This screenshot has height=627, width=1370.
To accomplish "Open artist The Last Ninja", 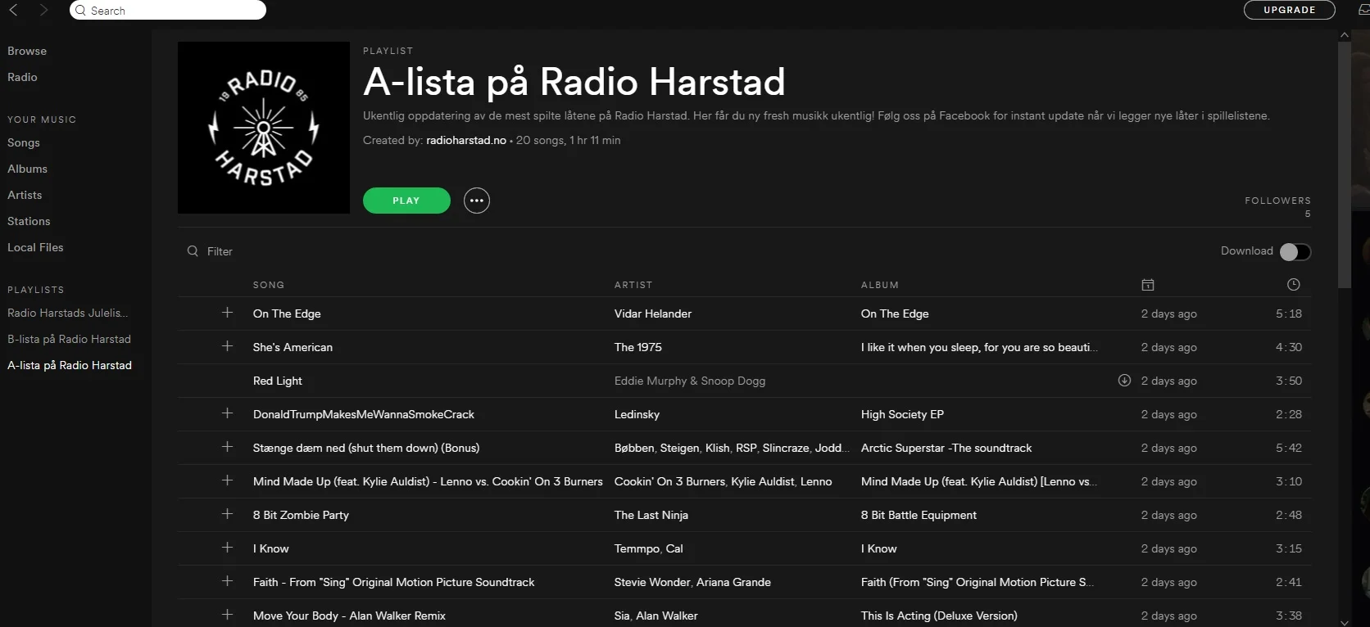I will point(651,515).
